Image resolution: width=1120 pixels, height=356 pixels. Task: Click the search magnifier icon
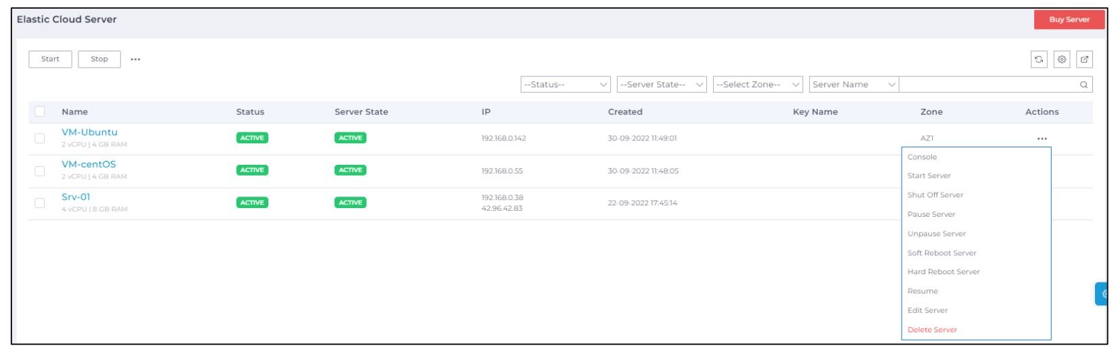click(x=1084, y=85)
